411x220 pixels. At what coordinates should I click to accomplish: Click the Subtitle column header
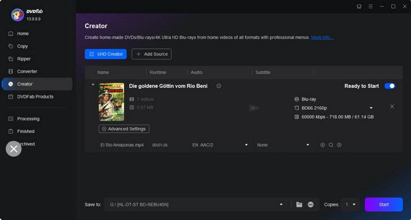pyautogui.click(x=263, y=73)
